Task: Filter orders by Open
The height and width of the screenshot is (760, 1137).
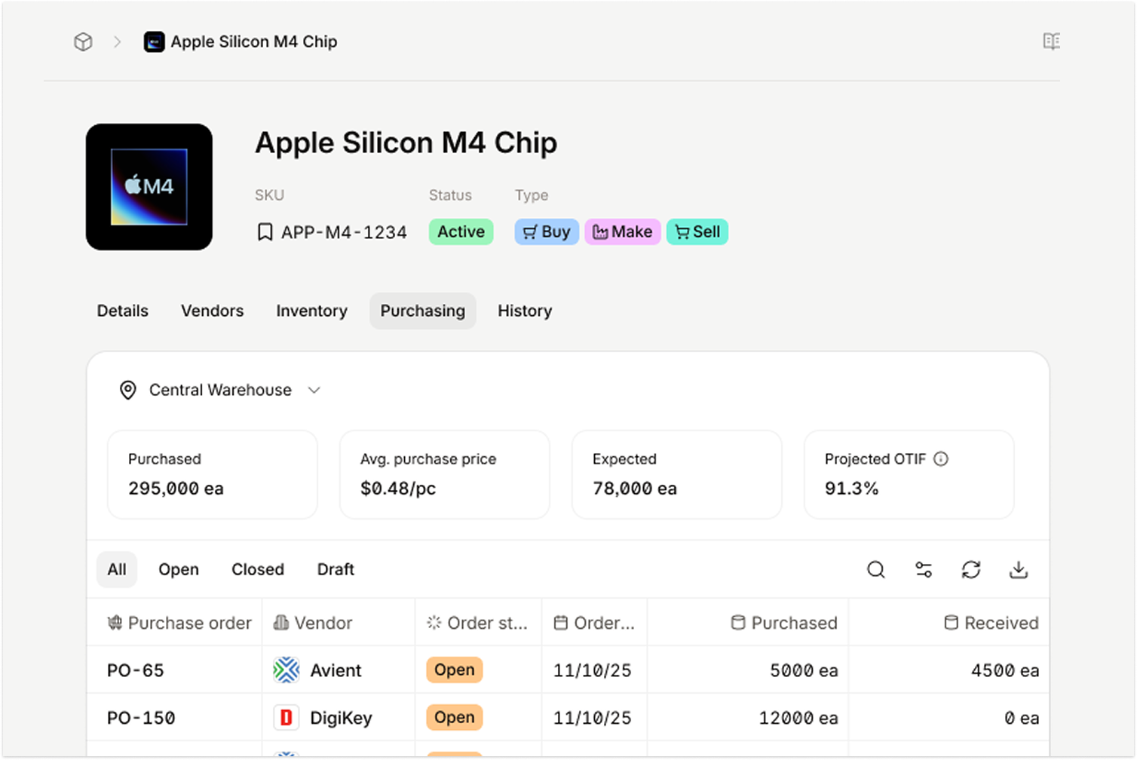Action: [179, 569]
